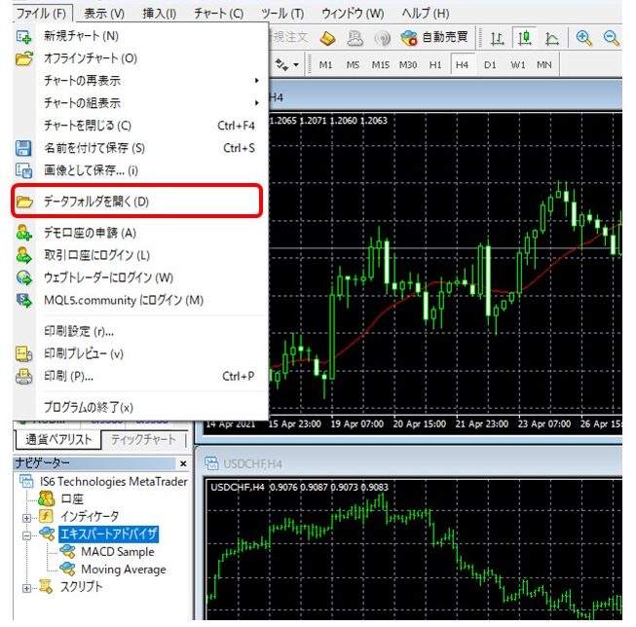This screenshot has height=627, width=636.
Task: Select Moving Average in Navigator
Action: 123,570
